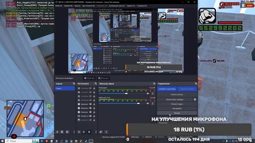
Task: Click the OBS preview canvas
Action: (126, 41)
